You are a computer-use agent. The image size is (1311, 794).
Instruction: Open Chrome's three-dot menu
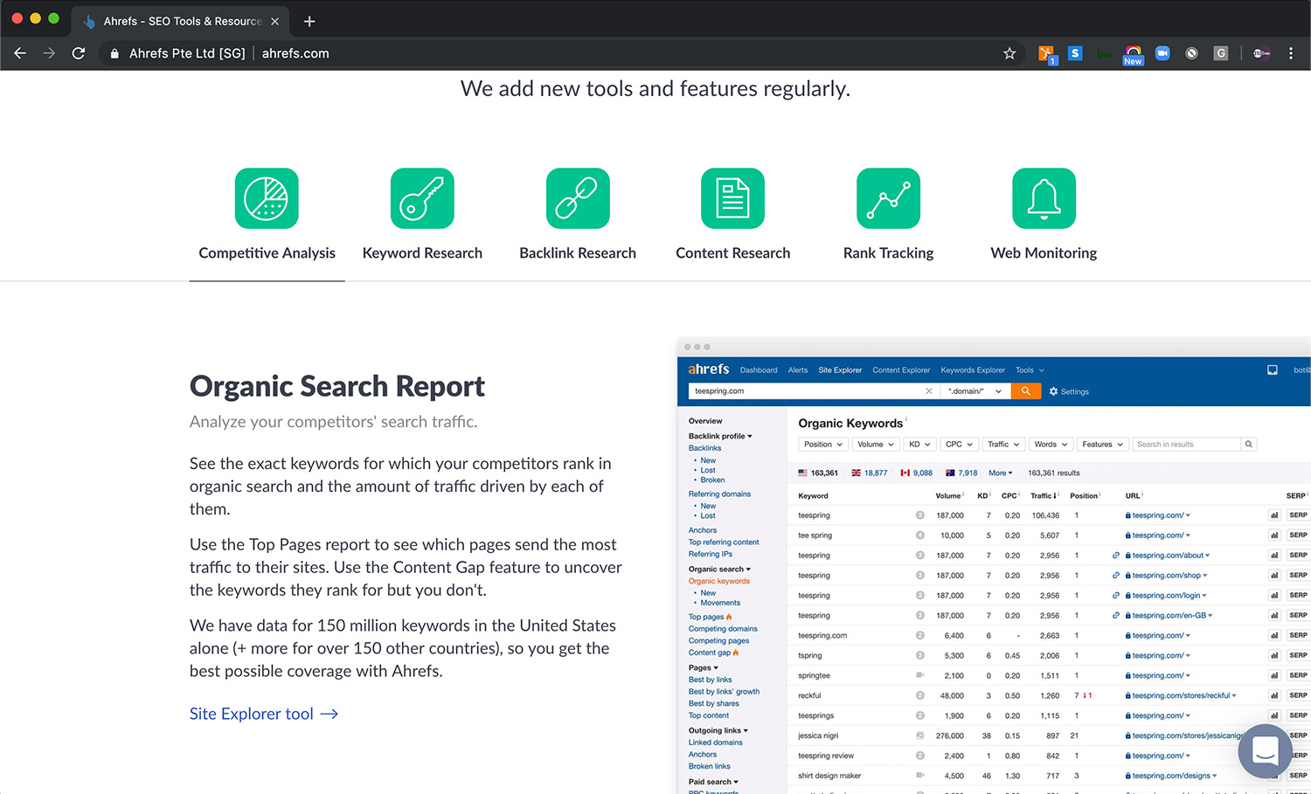(1291, 53)
